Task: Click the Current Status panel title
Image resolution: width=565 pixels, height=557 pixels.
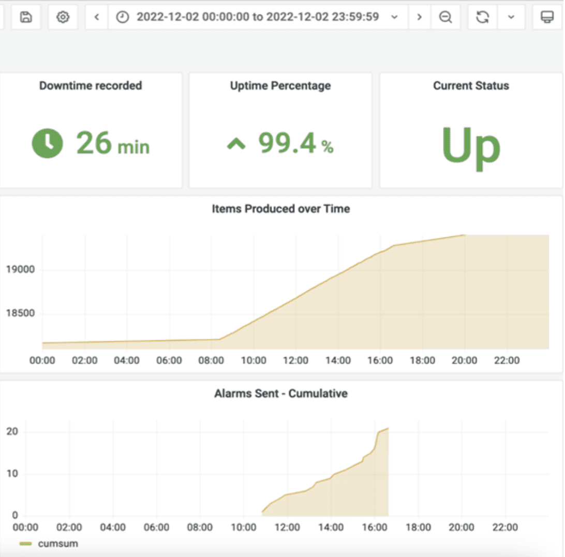Action: [471, 86]
